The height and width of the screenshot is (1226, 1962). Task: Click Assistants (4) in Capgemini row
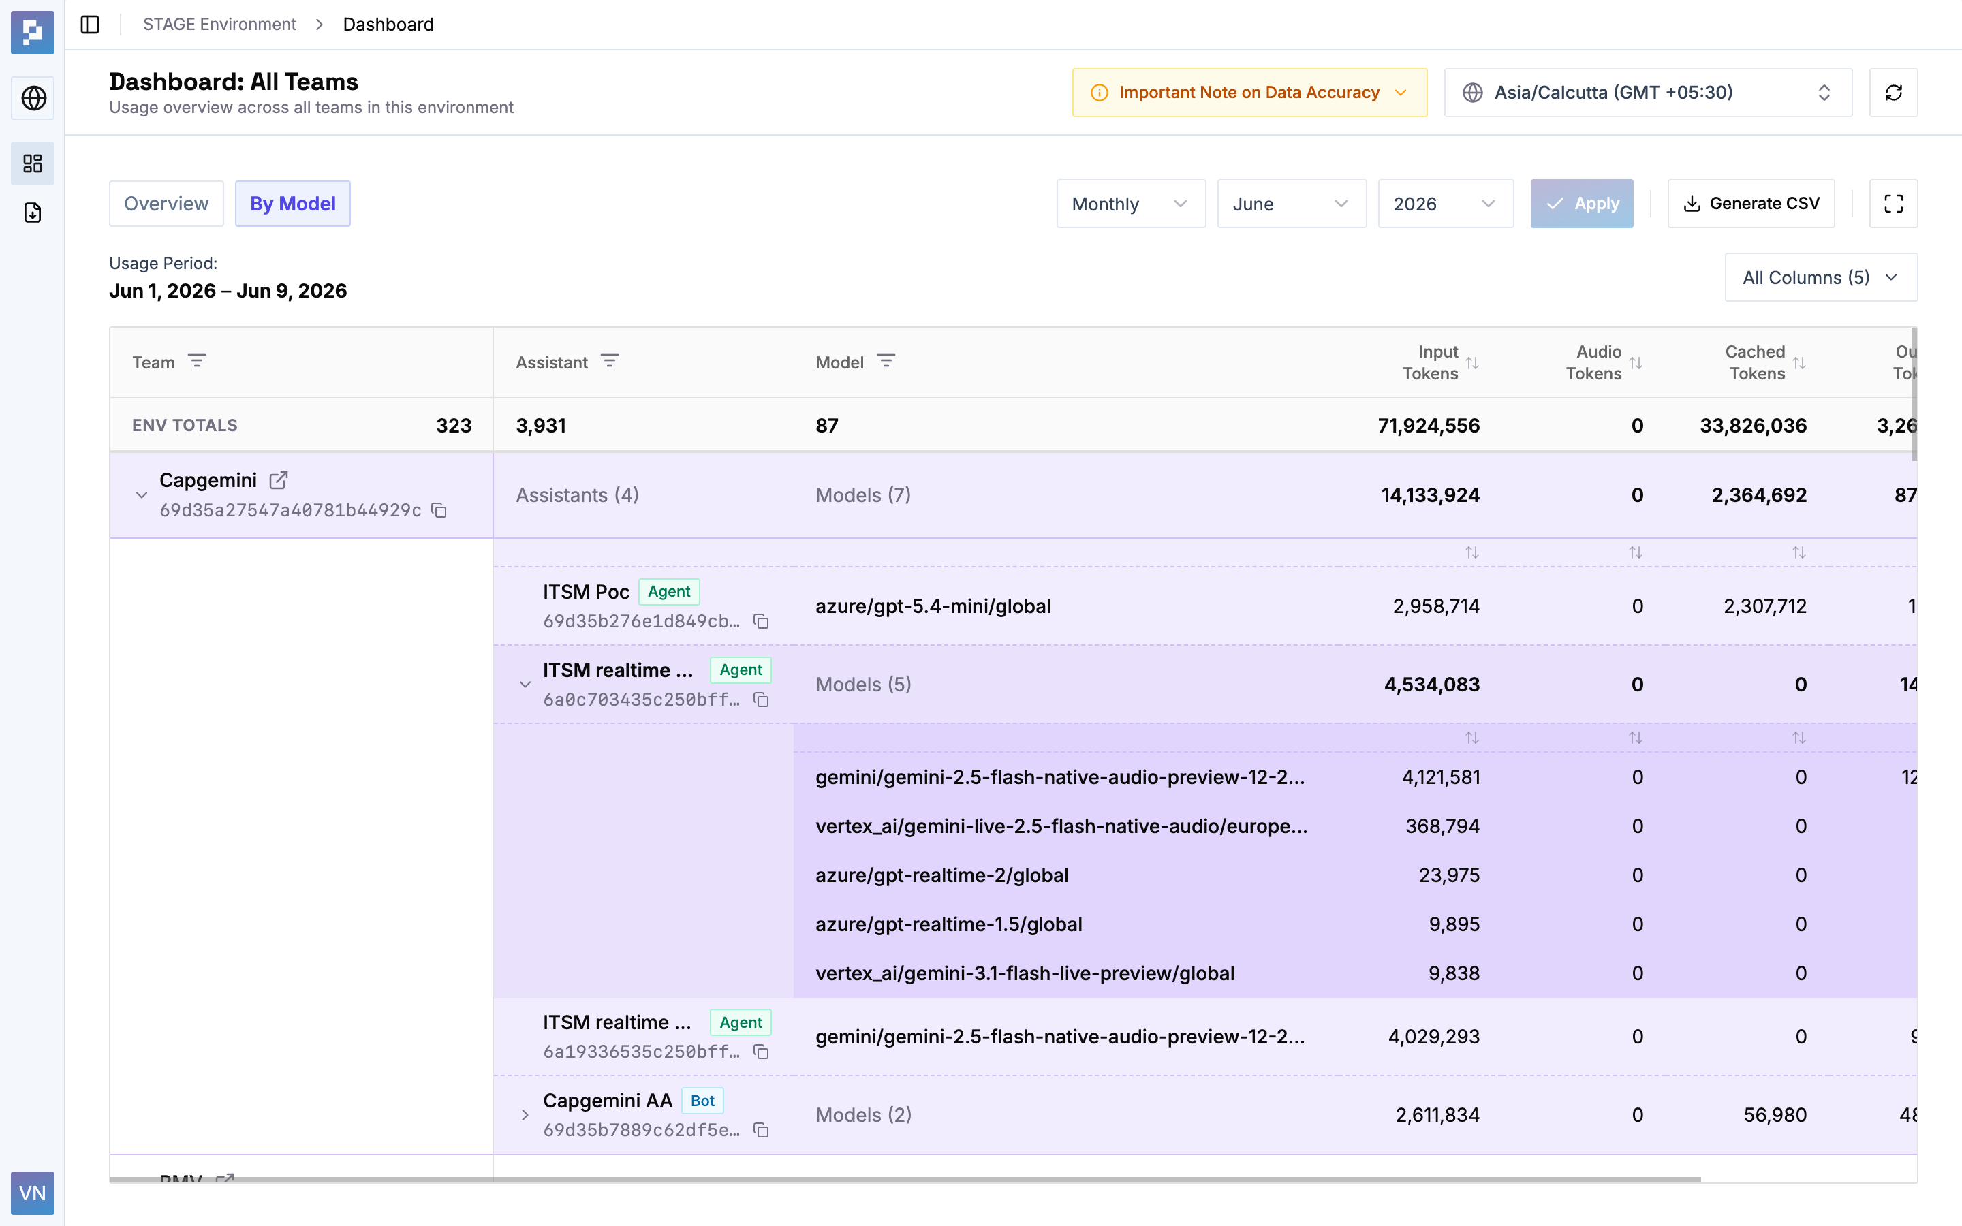pos(577,495)
